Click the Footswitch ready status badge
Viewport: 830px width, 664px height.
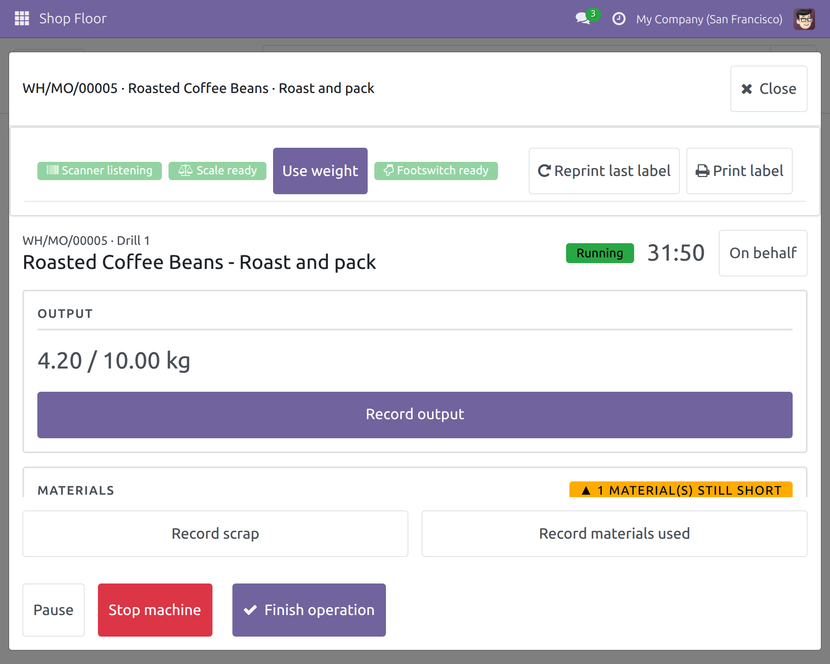(x=436, y=171)
